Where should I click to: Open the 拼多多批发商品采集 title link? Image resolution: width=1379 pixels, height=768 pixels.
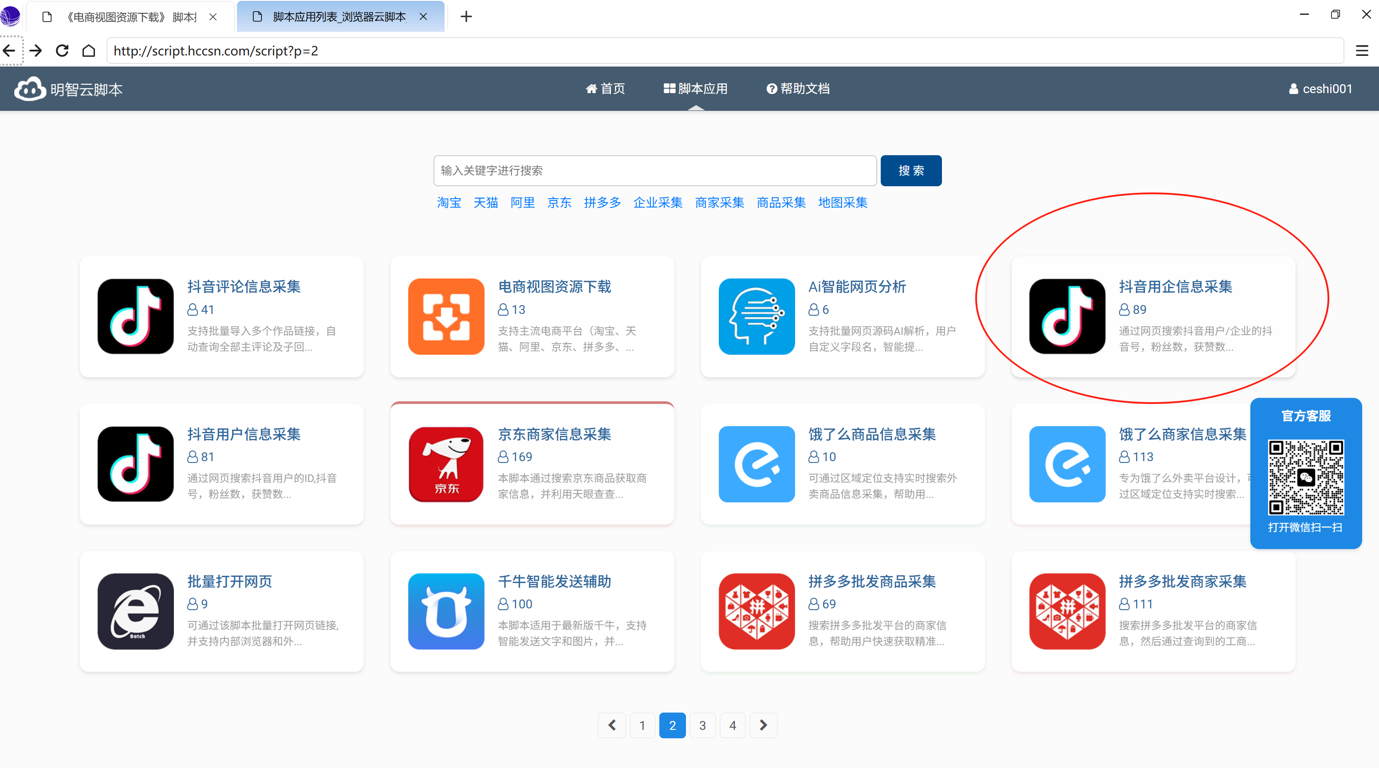click(872, 581)
